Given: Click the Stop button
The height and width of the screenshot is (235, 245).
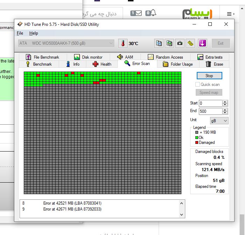Looking at the screenshot, I should [x=209, y=76].
